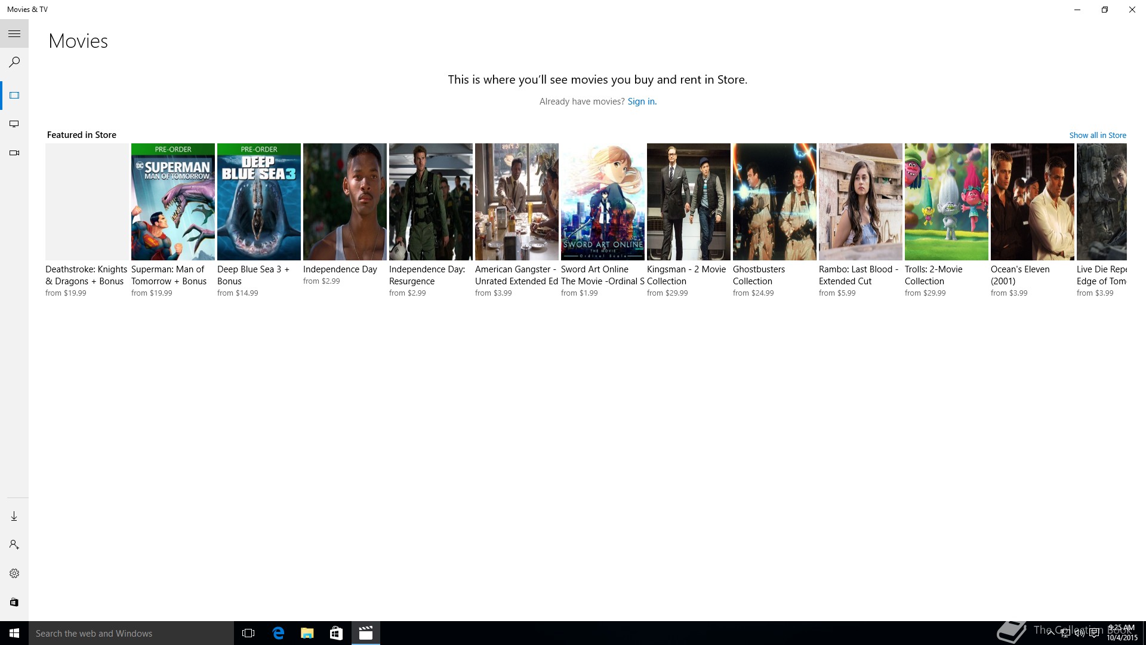Open File Explorer from taskbar

(x=307, y=633)
